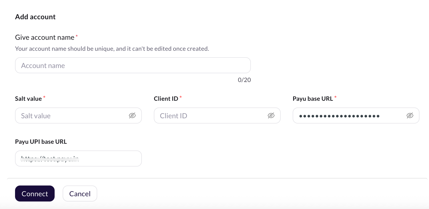The width and height of the screenshot is (429, 209).
Task: Click the "Payu UPI base URL" label
Action: tap(41, 142)
